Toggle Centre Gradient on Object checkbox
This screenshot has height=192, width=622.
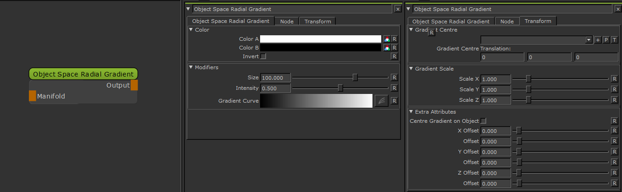(x=483, y=121)
